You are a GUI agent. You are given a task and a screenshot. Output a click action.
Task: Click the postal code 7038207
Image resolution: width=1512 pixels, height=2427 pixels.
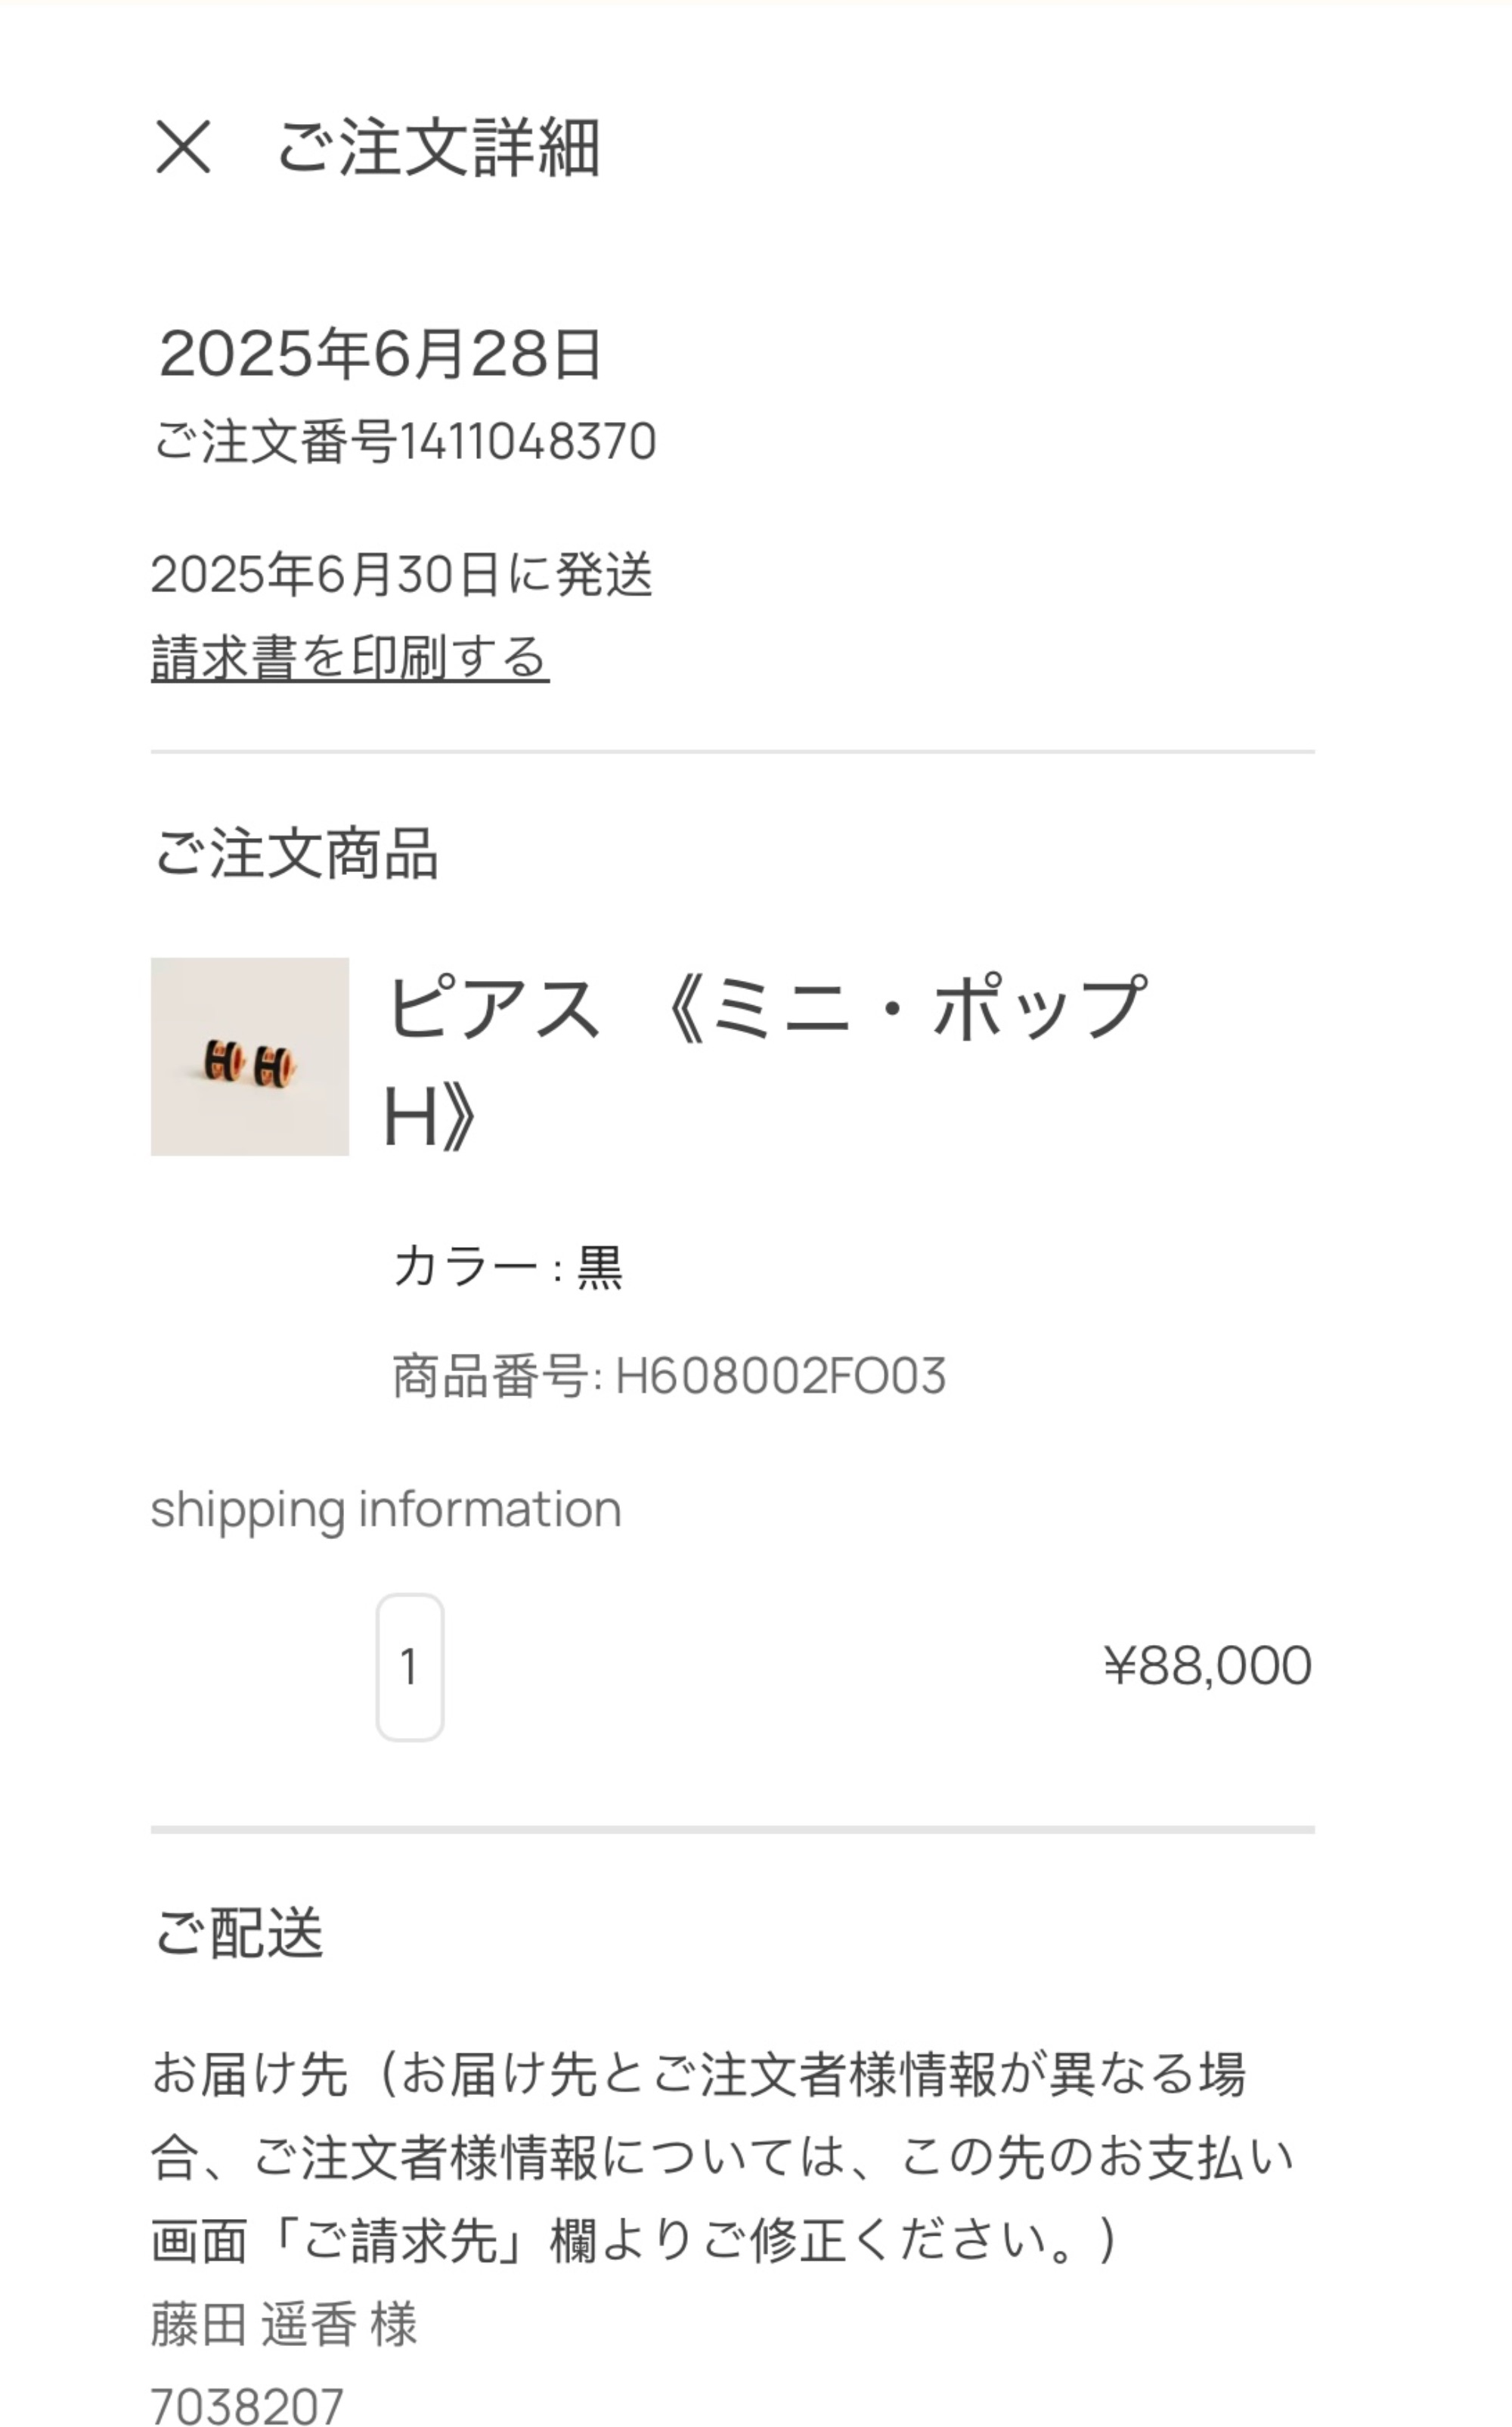point(247,2405)
